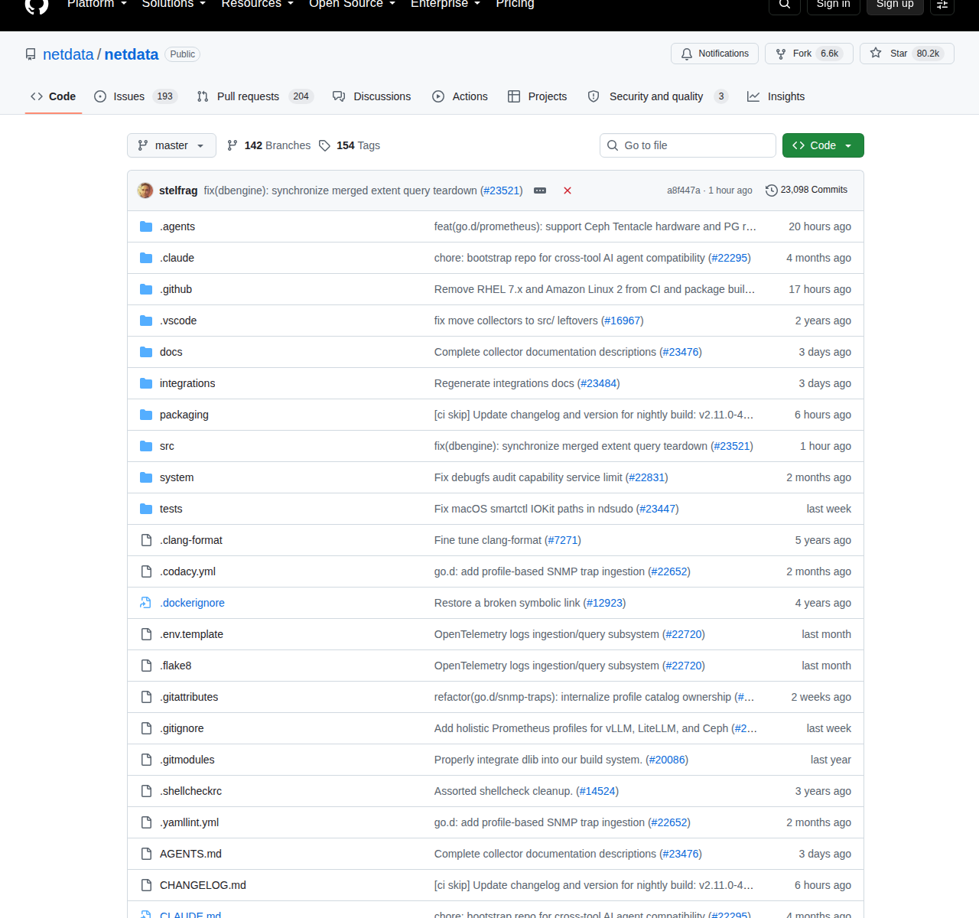Expand commit message ellipsis button
Image resolution: width=979 pixels, height=918 pixels.
coord(540,190)
